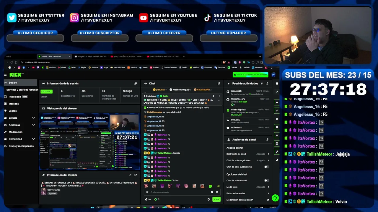Screen dimensions: 378x212
Task: Pop out the Chat panel
Action: tap(219, 84)
